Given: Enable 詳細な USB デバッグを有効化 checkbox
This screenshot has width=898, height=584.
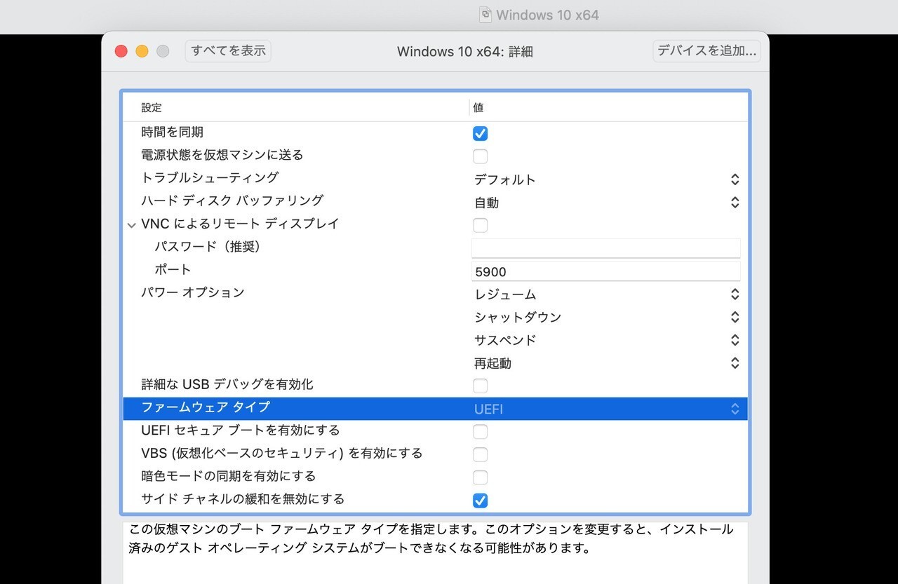Looking at the screenshot, I should [x=480, y=386].
